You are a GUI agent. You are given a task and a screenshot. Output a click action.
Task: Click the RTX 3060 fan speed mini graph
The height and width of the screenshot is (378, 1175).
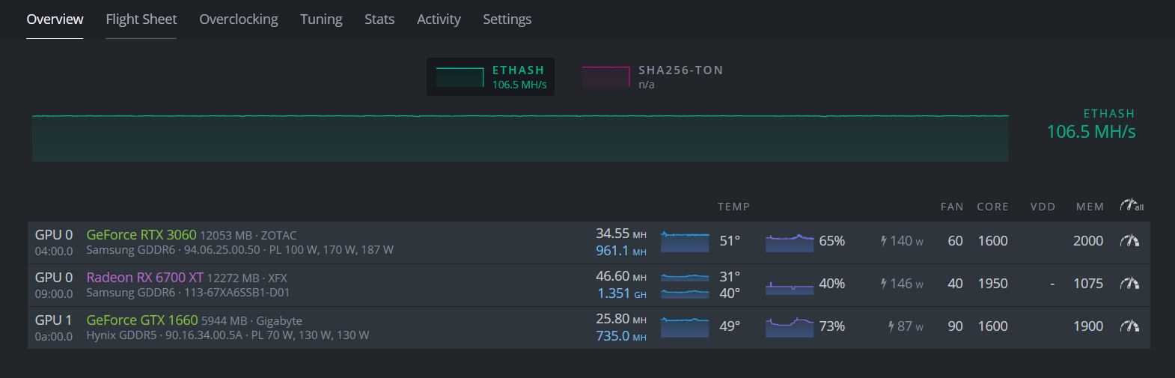(789, 242)
